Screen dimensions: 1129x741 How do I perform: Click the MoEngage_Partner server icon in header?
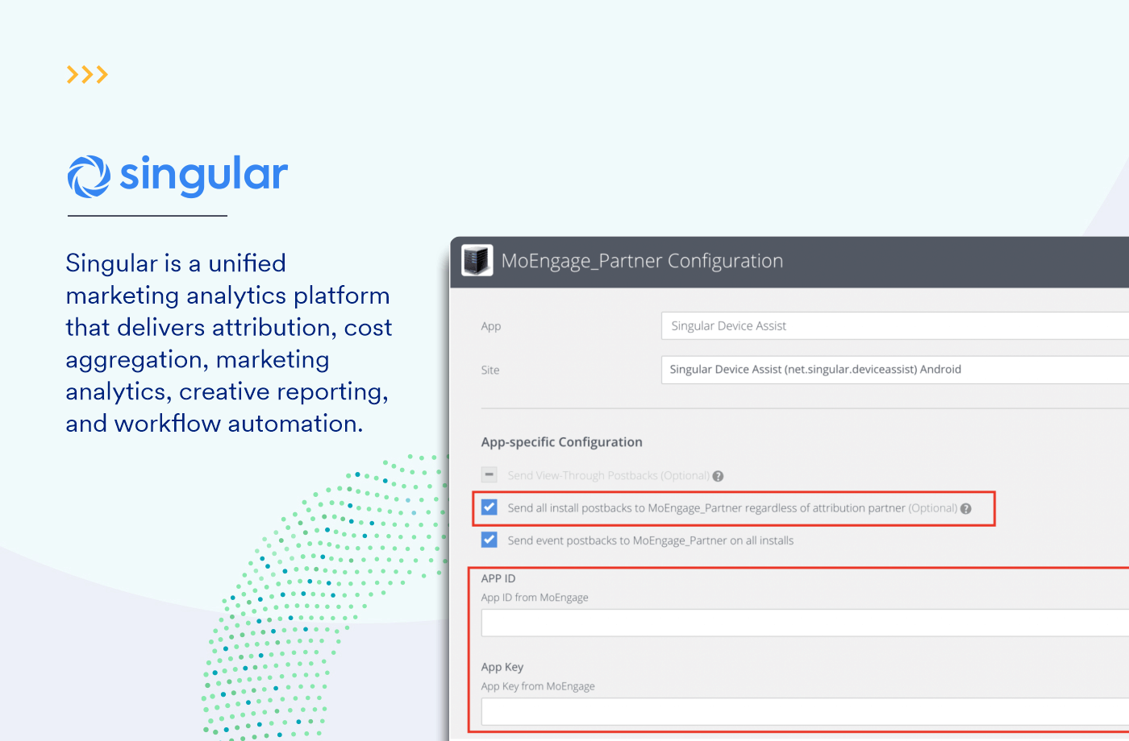pos(477,261)
